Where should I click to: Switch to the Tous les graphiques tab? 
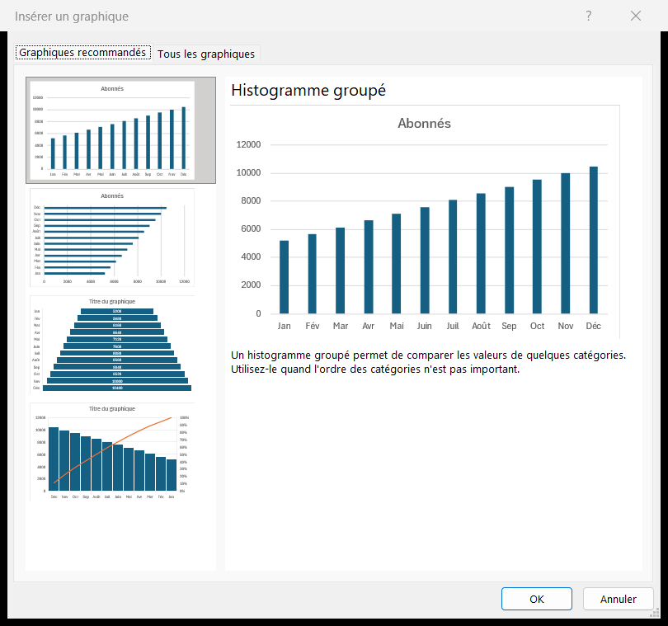(206, 54)
